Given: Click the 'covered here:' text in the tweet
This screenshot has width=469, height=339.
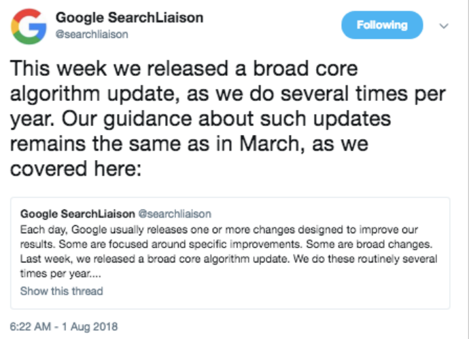Looking at the screenshot, I should pyautogui.click(x=75, y=169).
